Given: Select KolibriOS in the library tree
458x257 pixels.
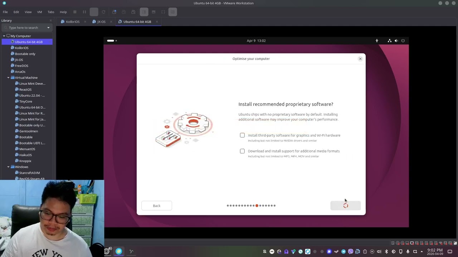Looking at the screenshot, I should tap(21, 48).
